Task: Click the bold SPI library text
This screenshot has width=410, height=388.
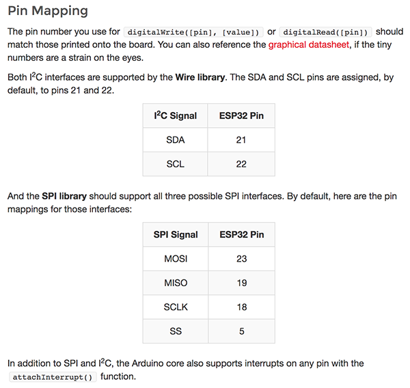Action: 64,196
